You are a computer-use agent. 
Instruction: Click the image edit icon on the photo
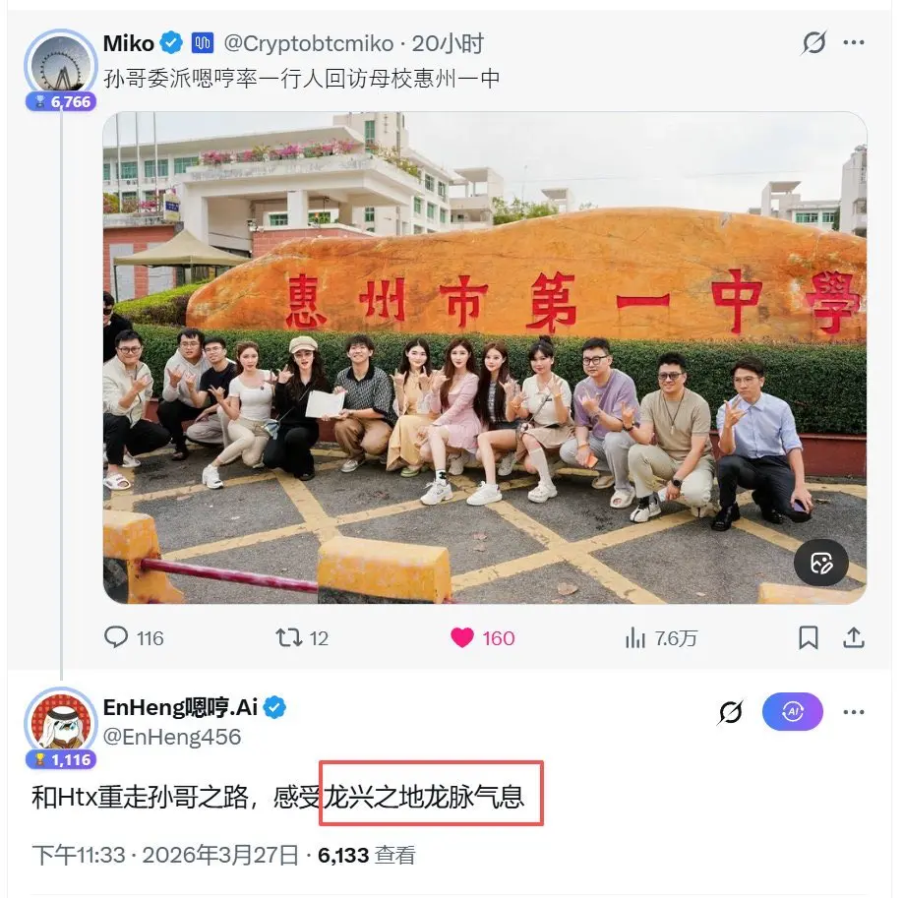[x=821, y=563]
